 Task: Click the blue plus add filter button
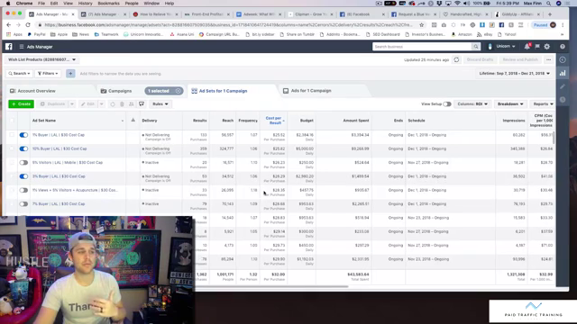70,74
